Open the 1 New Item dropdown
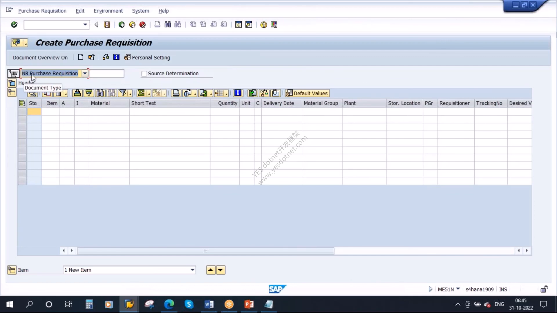This screenshot has height=313, width=557. [192, 270]
